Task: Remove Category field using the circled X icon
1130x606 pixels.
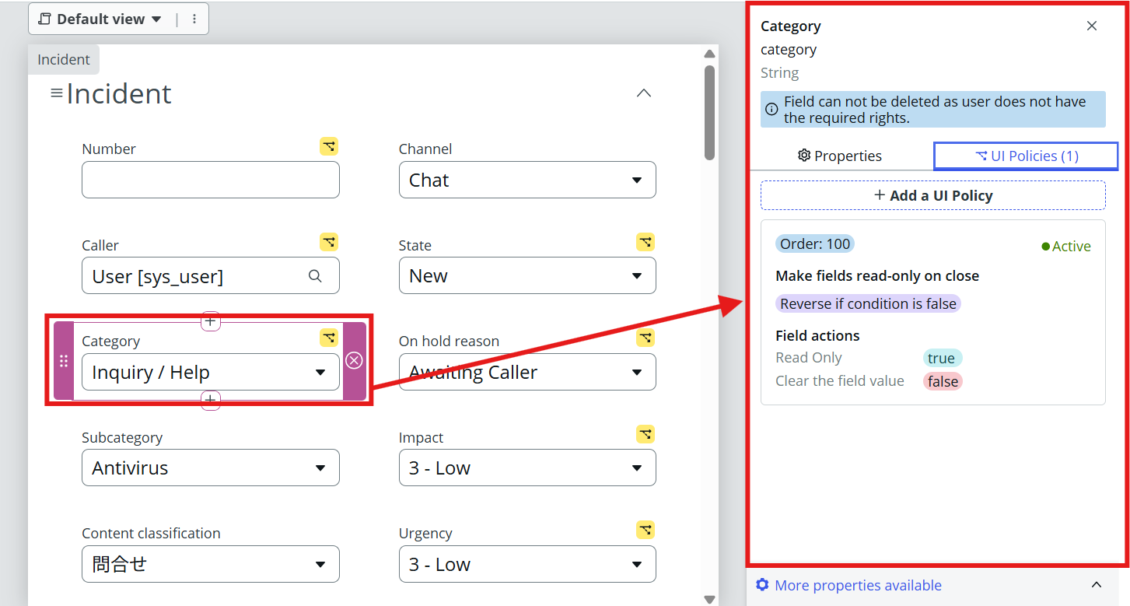Action: click(354, 360)
